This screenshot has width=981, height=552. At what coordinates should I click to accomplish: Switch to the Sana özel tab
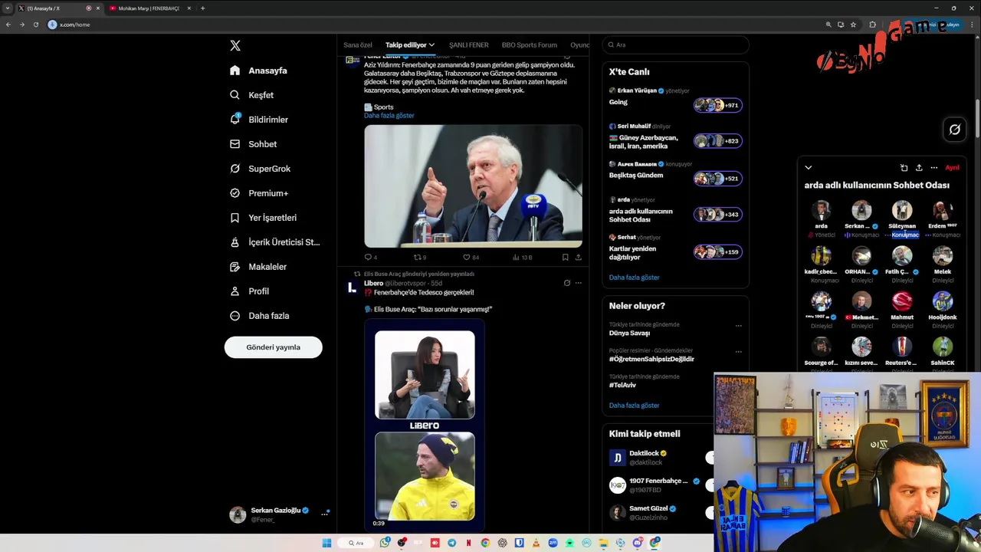358,45
